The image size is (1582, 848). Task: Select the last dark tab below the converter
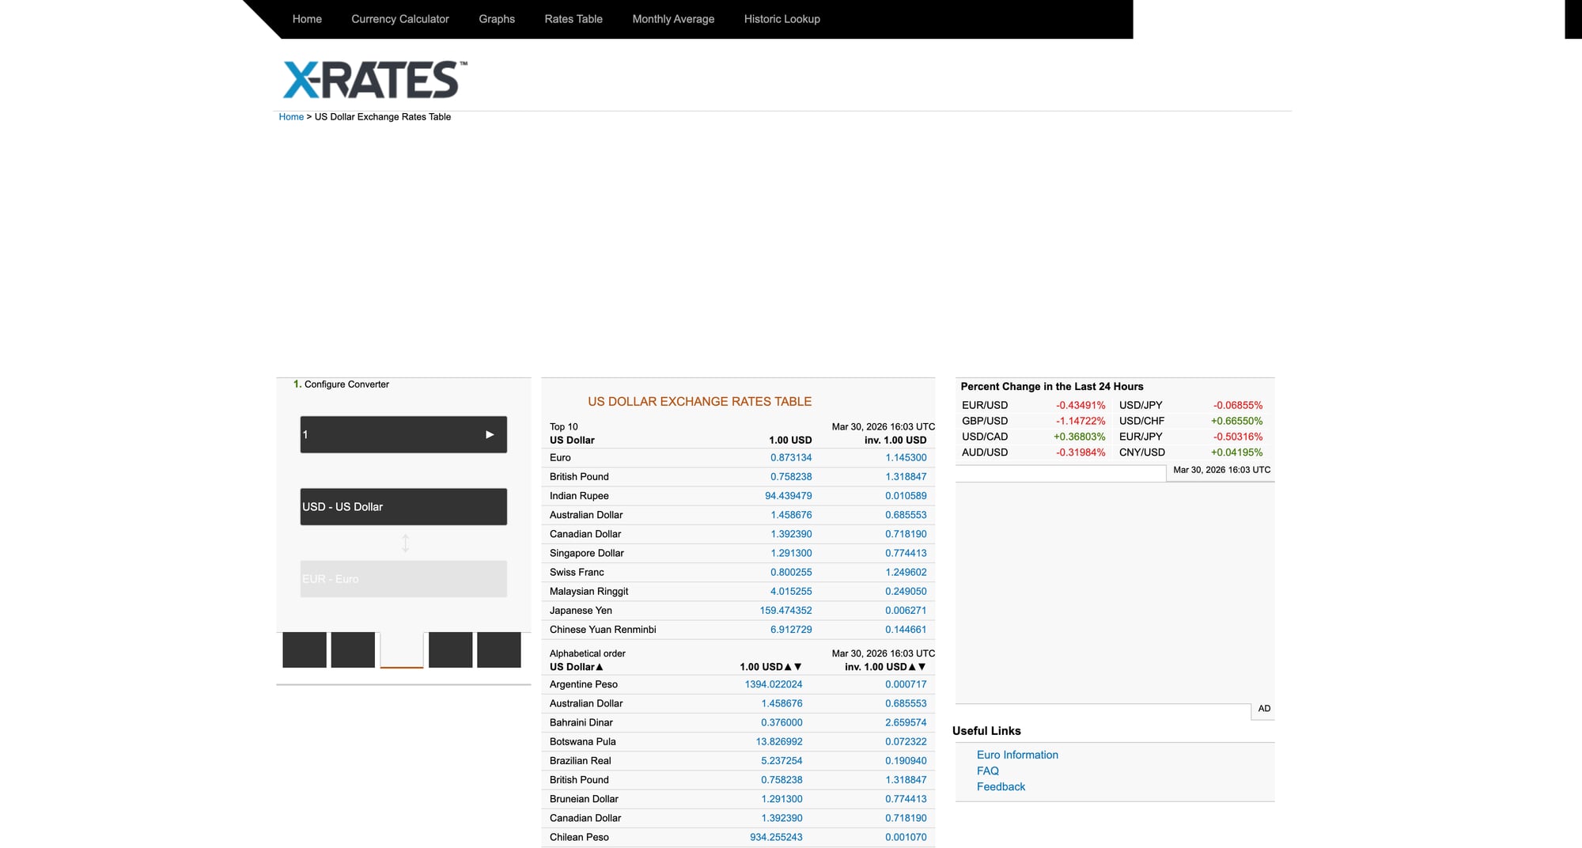point(498,649)
